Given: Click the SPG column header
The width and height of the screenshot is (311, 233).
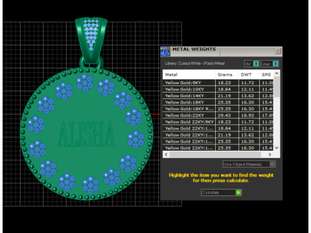Looking at the screenshot, I should point(266,74).
